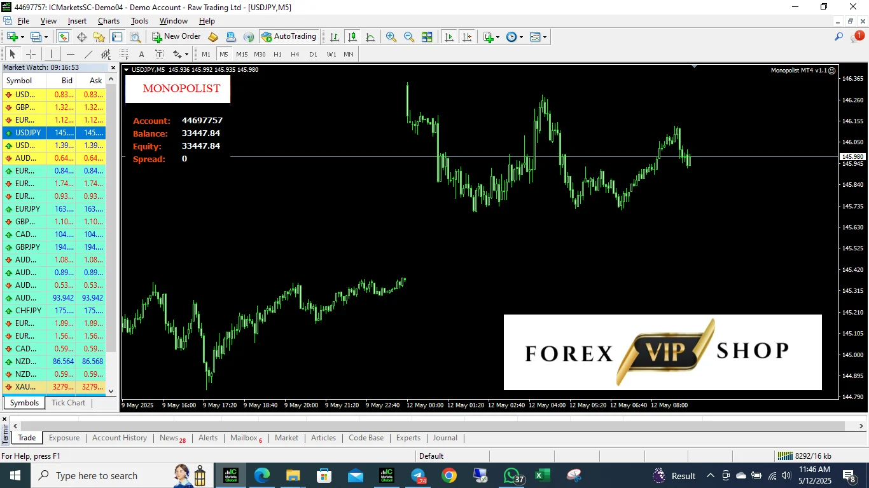Viewport: 869px width, 488px height.
Task: Open the Insert menu
Action: tap(78, 21)
